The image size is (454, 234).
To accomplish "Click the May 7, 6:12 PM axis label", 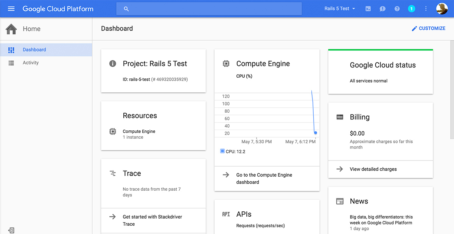I will click(x=300, y=142).
